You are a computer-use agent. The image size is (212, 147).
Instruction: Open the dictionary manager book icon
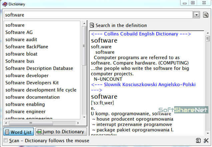[198, 141]
